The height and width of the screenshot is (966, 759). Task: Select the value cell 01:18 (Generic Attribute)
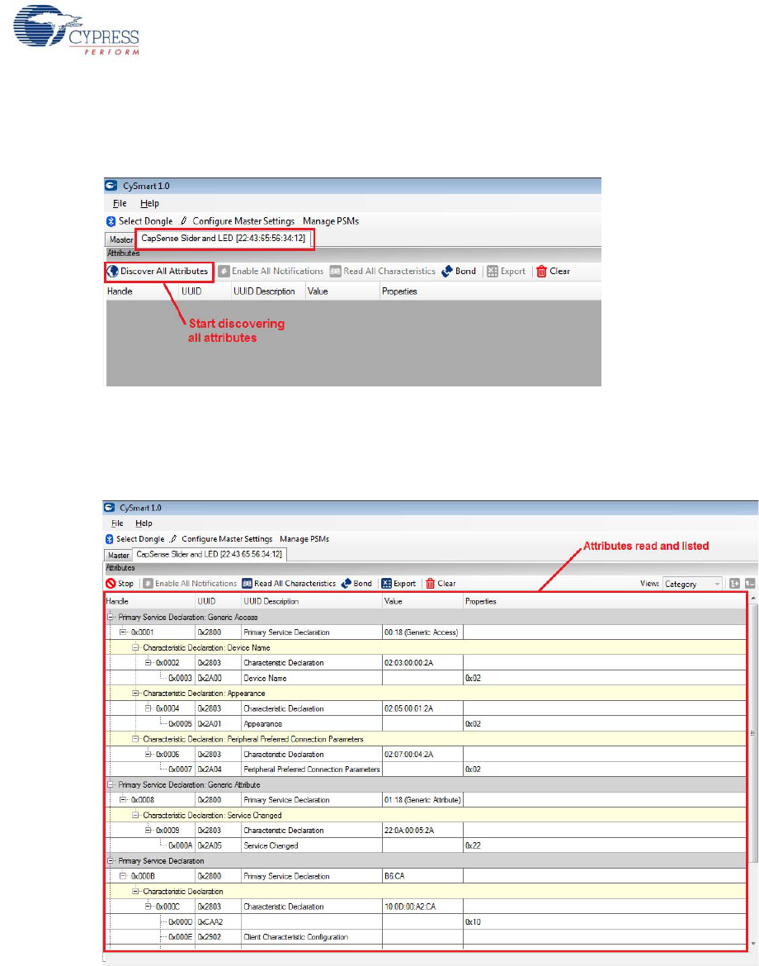(x=422, y=800)
